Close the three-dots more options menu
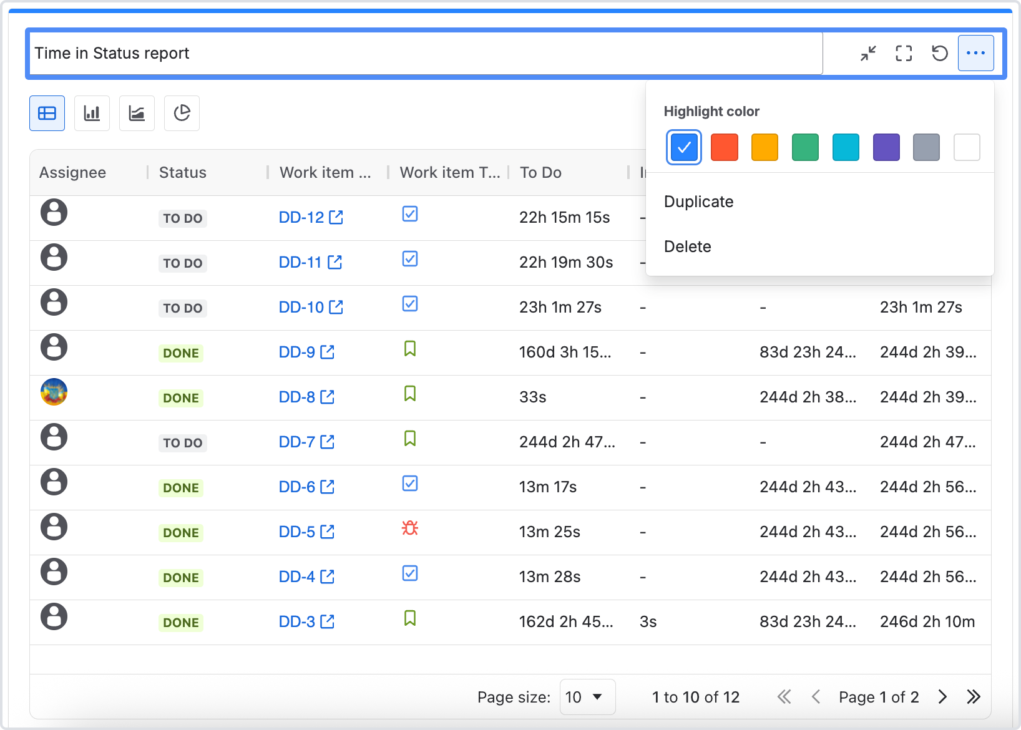This screenshot has width=1021, height=730. click(x=975, y=54)
